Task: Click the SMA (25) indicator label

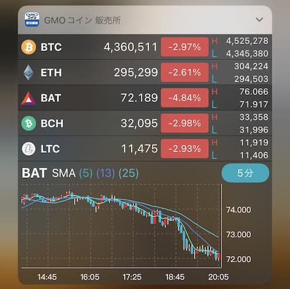Action: [x=129, y=173]
